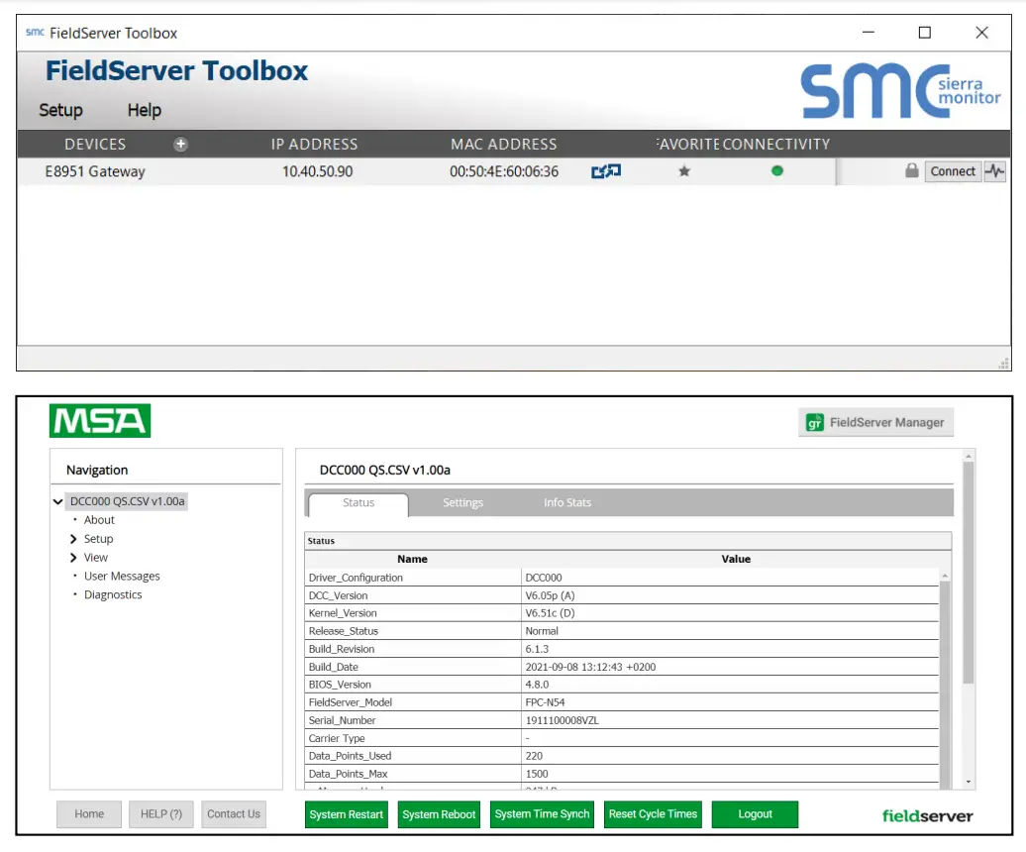This screenshot has height=852, width=1026.
Task: Click DCC_Version value V6.05p (A)
Action: tap(551, 595)
